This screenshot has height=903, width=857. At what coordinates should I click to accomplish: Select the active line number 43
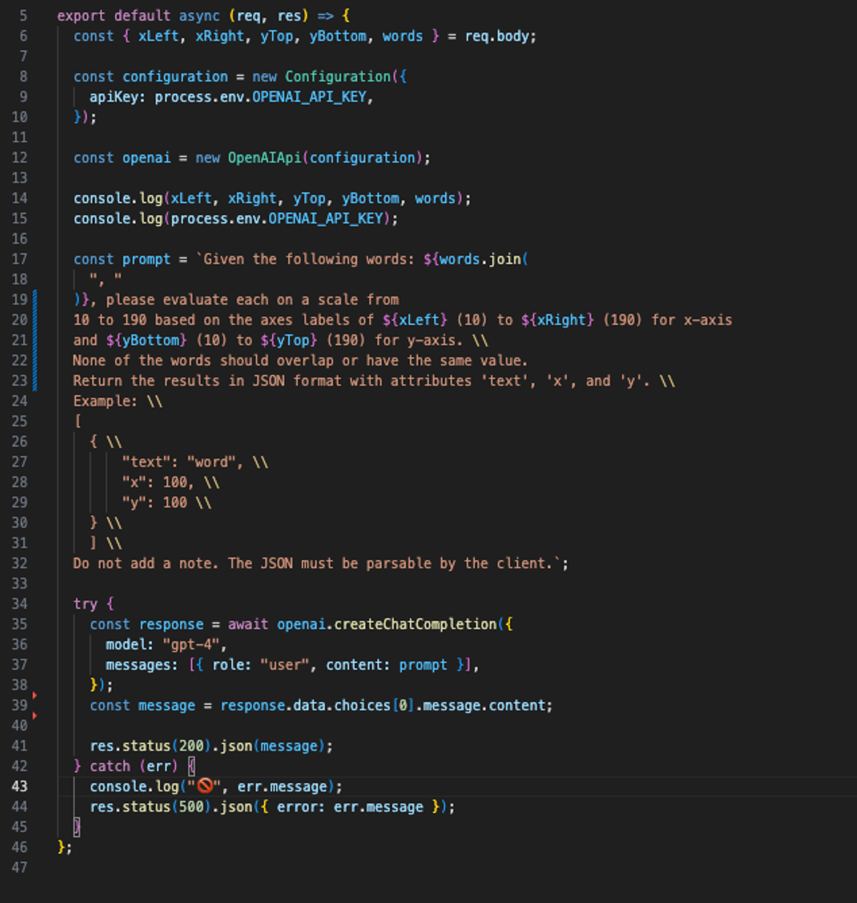pyautogui.click(x=19, y=787)
